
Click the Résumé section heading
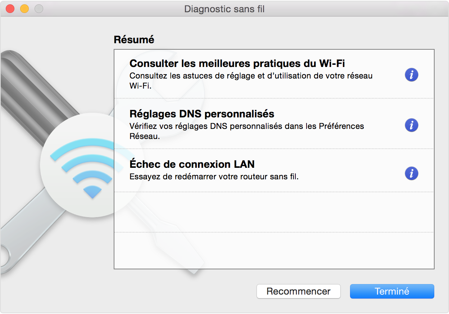134,39
